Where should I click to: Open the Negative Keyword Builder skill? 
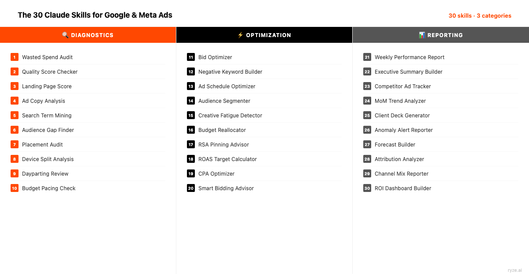230,72
